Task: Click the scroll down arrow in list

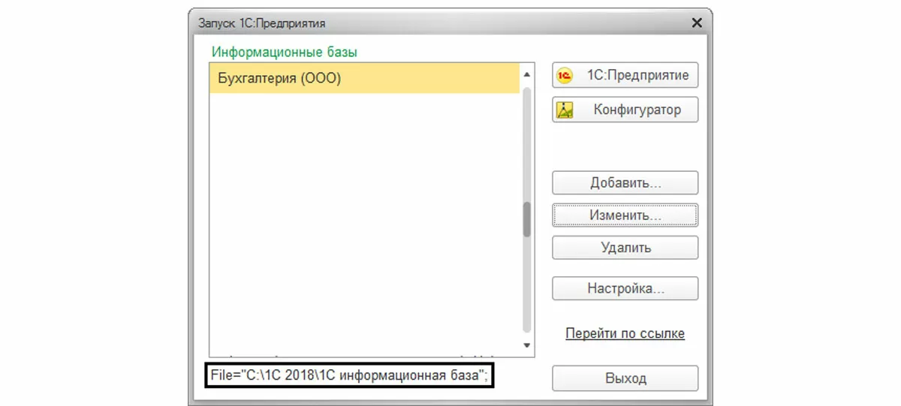Action: coord(526,345)
